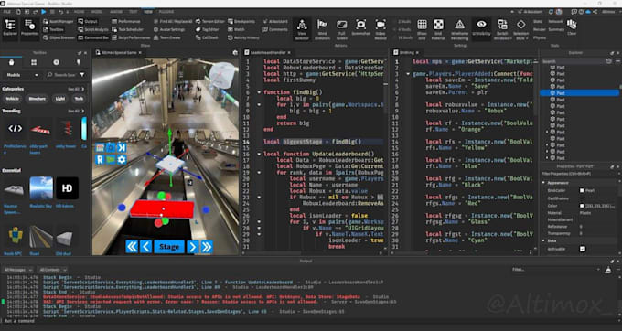Image resolution: width=622 pixels, height=331 pixels.
Task: Click the Color property swatch
Action: [x=582, y=206]
